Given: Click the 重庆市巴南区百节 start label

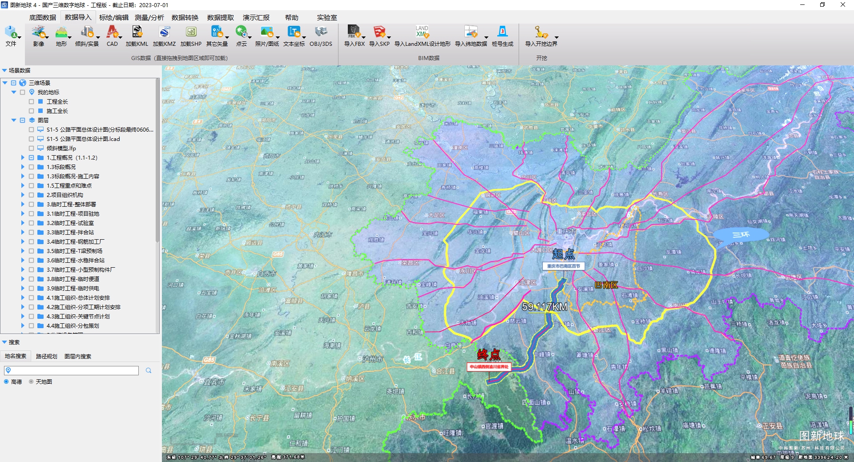Looking at the screenshot, I should click(x=564, y=266).
